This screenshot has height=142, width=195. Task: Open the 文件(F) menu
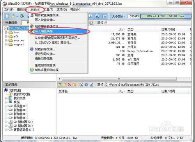click(9, 9)
